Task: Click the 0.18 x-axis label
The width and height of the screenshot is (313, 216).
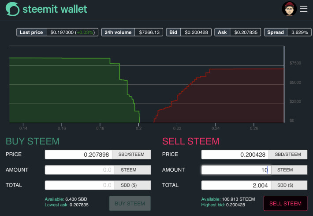Action: 100,128
